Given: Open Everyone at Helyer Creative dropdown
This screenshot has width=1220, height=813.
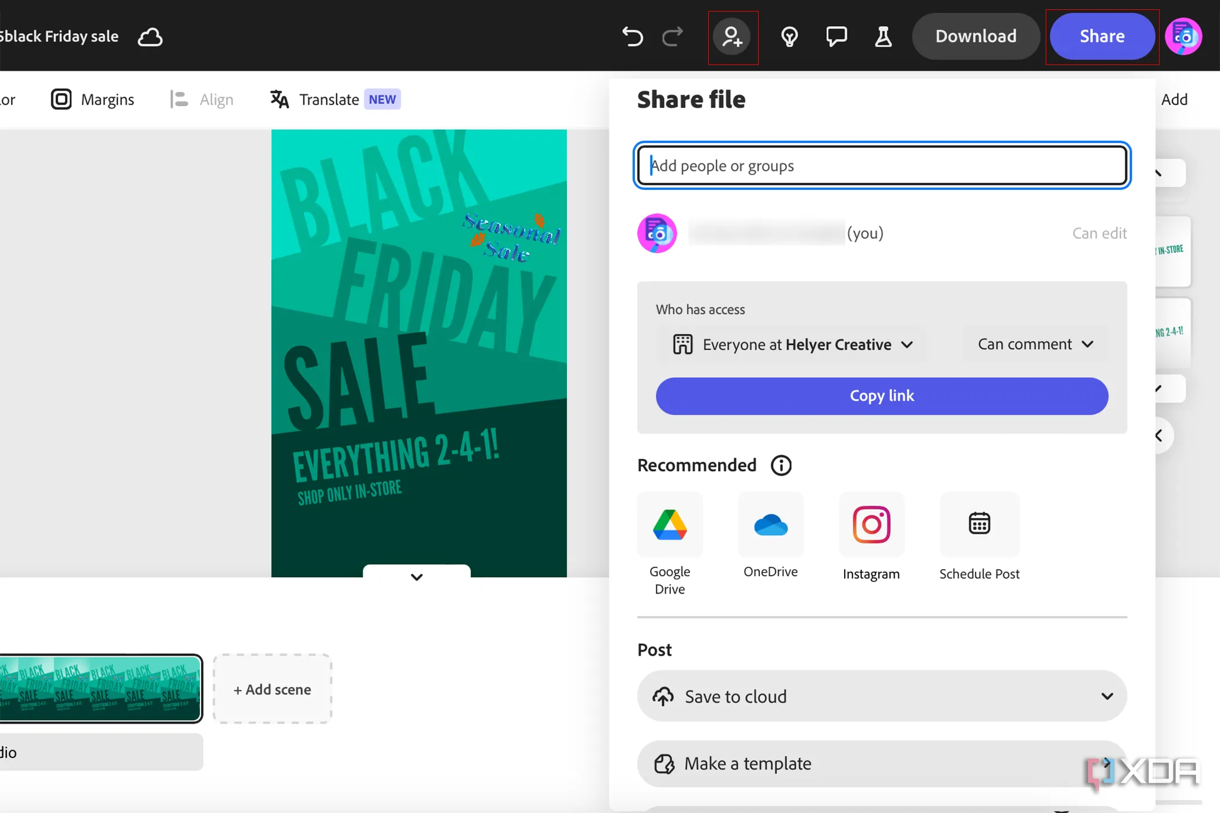Looking at the screenshot, I should [x=792, y=344].
